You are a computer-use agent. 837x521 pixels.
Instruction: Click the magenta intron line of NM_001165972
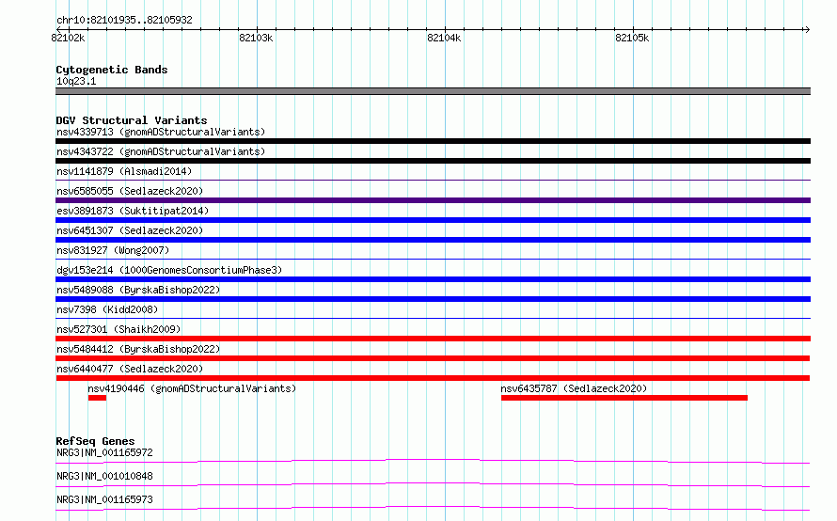(x=433, y=461)
